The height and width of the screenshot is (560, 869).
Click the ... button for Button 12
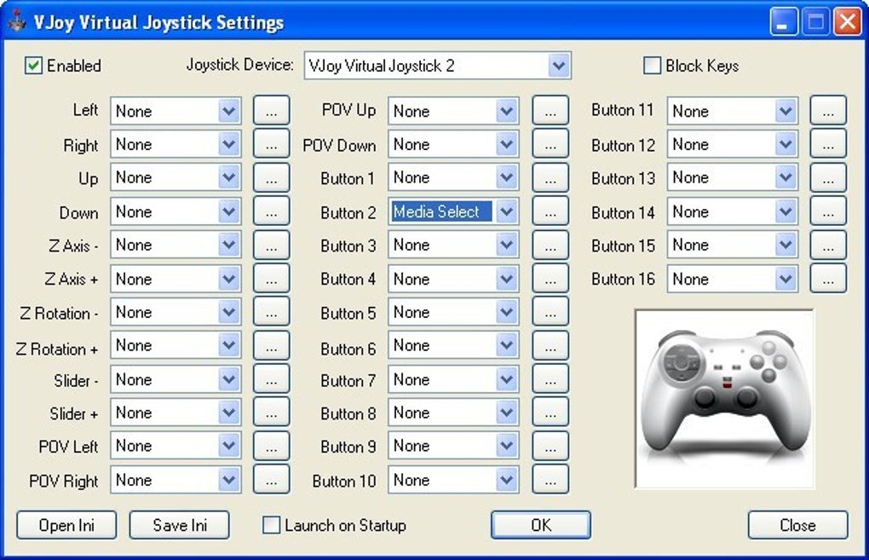(x=828, y=144)
